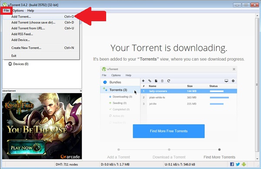Close the advertisement panel
261x169 pixels.
point(81,91)
